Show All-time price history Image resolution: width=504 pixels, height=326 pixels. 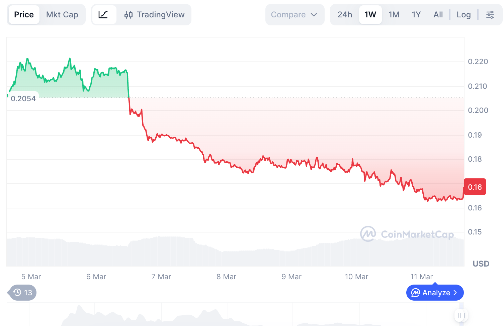[438, 15]
